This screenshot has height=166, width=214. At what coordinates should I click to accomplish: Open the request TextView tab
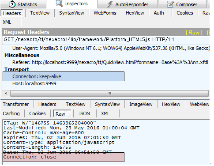(40, 13)
